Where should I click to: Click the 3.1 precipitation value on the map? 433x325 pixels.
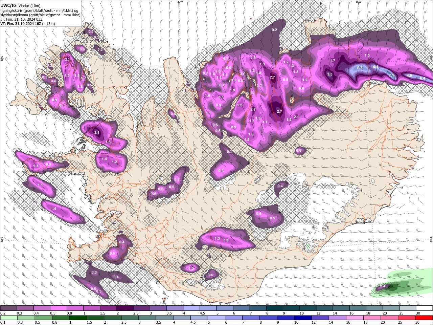(97, 132)
